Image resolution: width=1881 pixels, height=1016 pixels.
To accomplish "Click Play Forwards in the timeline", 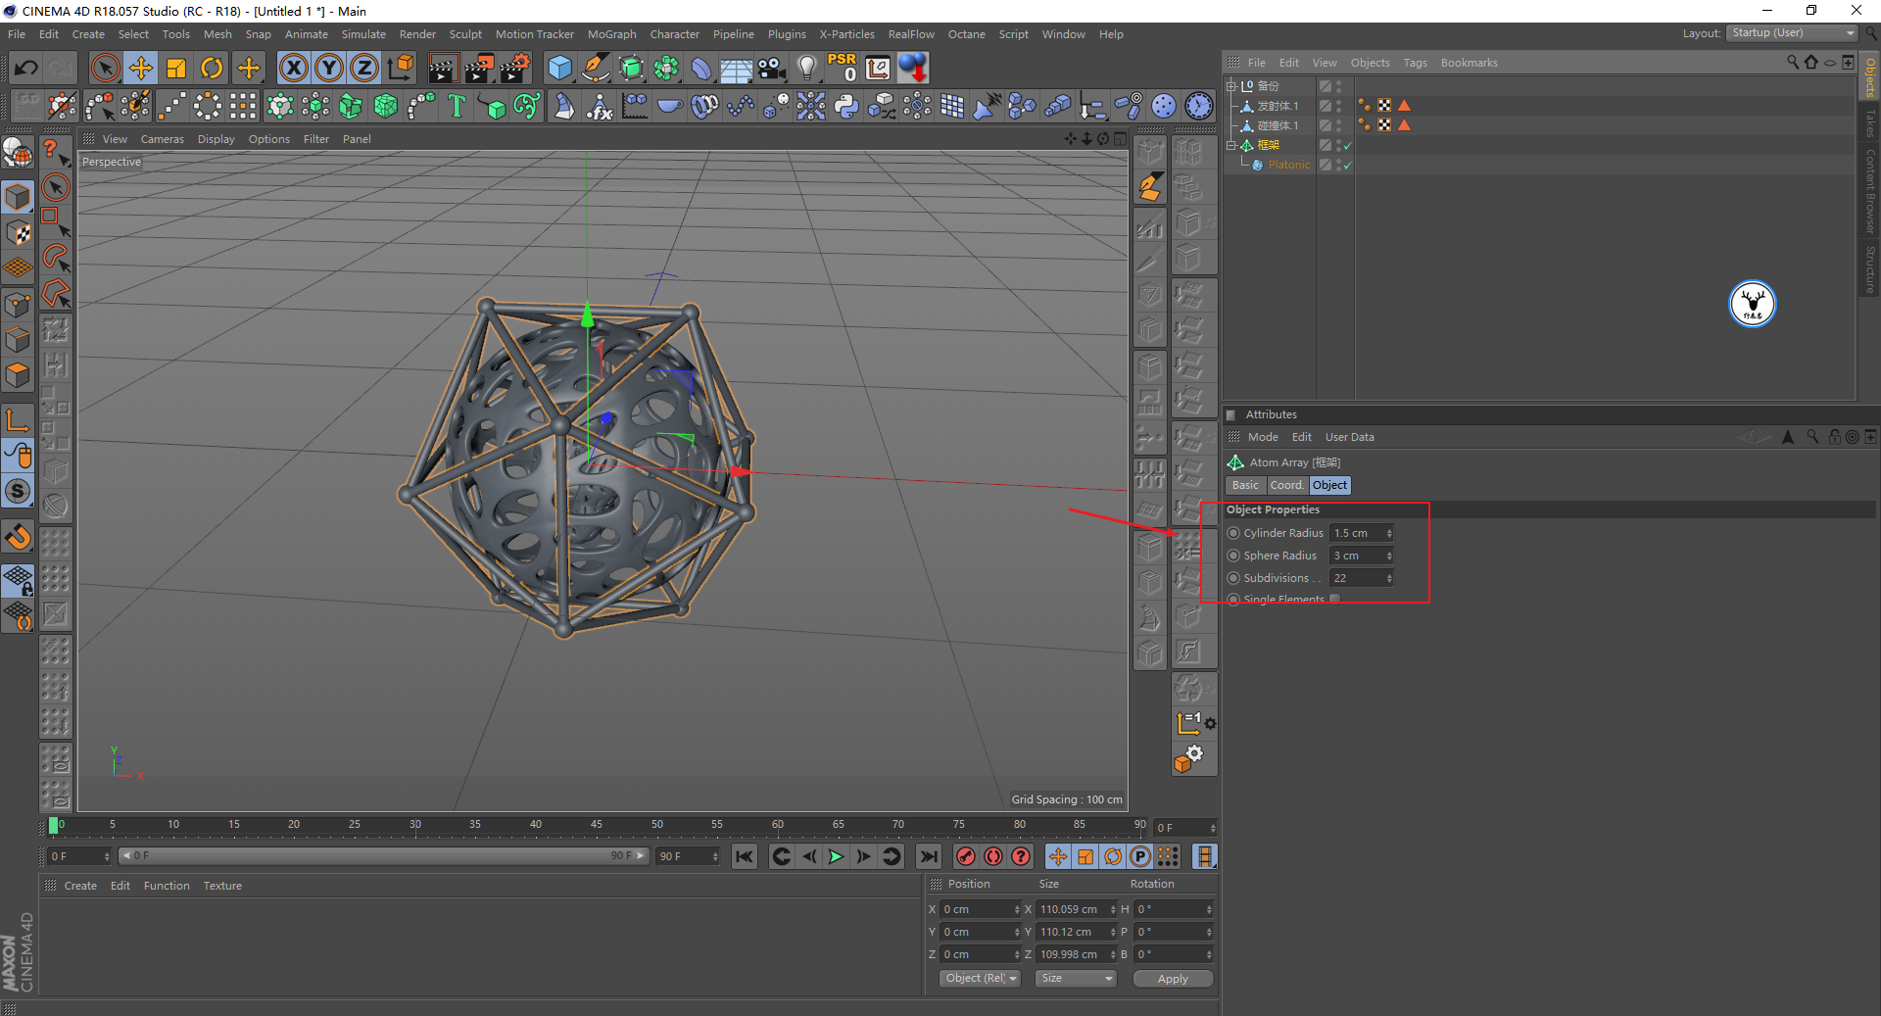I will [x=836, y=856].
